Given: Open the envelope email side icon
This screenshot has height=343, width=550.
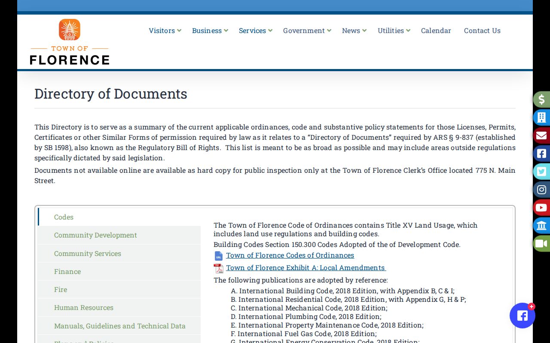Looking at the screenshot, I should [541, 135].
